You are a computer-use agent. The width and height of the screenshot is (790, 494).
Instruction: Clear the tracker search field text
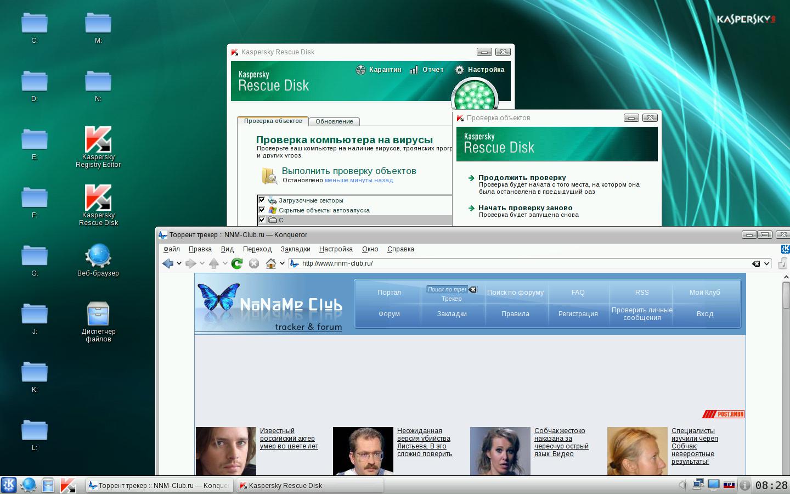(x=472, y=289)
